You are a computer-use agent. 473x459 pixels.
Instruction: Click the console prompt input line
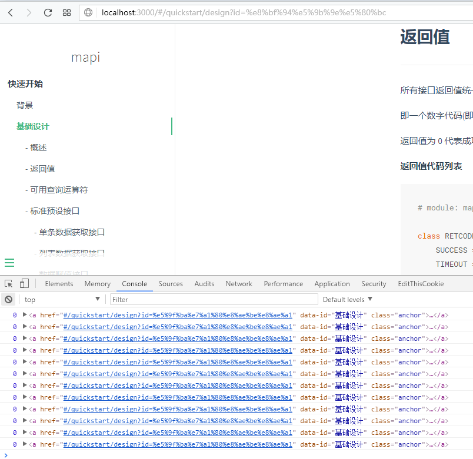coord(236,455)
